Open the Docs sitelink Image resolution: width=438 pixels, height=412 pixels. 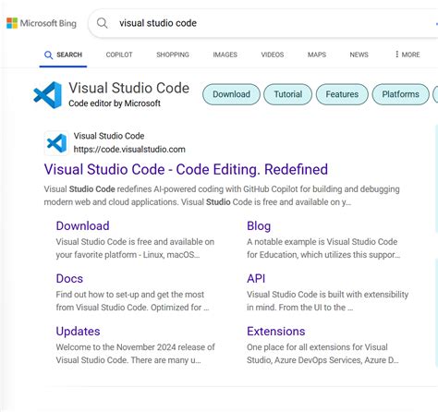point(69,278)
